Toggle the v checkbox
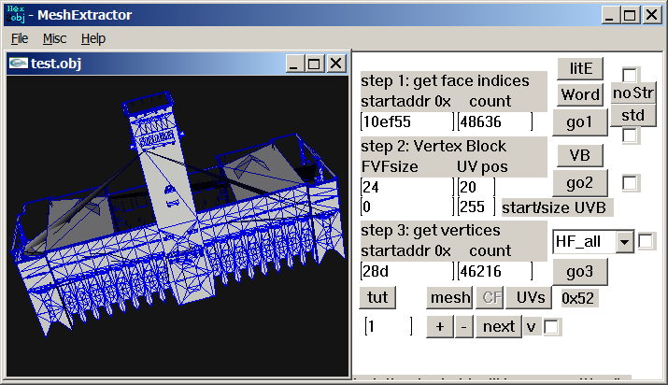This screenshot has height=385, width=668. pyautogui.click(x=552, y=327)
